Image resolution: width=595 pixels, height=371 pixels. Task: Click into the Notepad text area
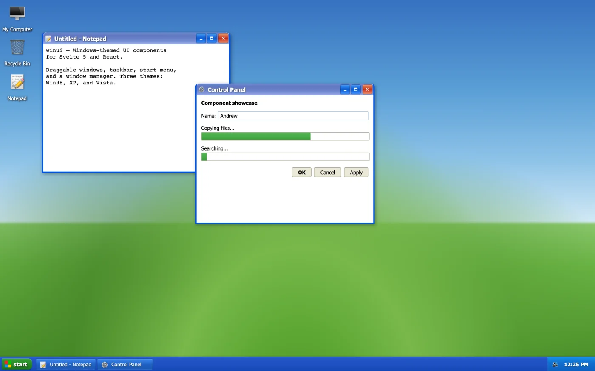point(136,108)
